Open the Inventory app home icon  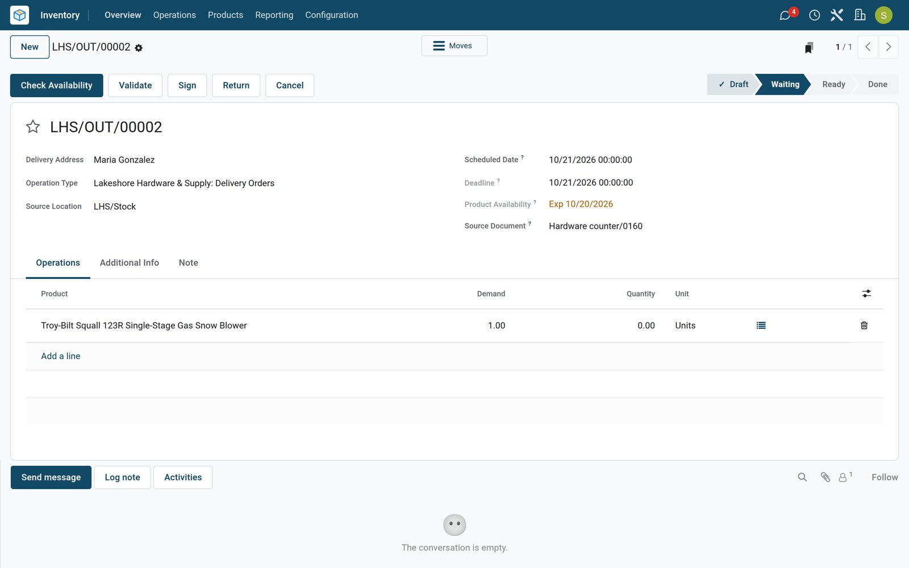[19, 15]
